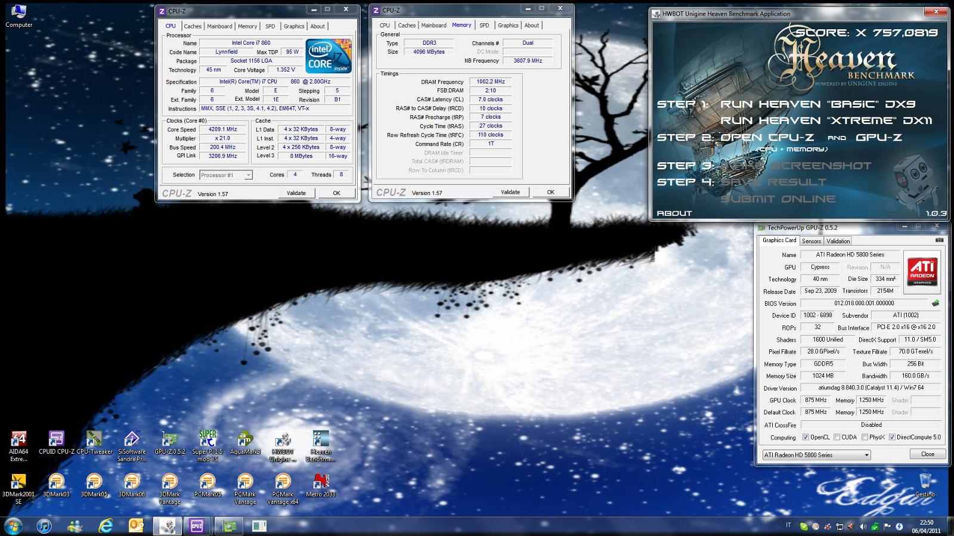Click Run Heaven "Basic" DX9
The height and width of the screenshot is (536, 954).
[817, 104]
